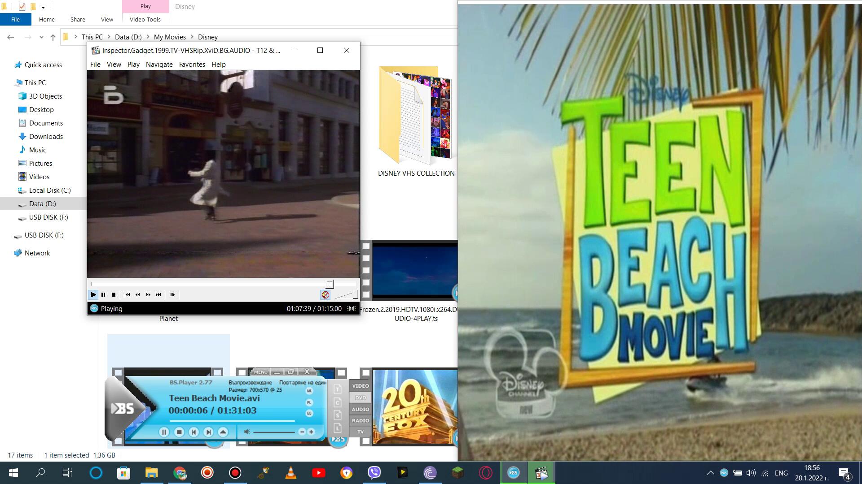Open the Navigate menu in MPC
Screen dimensions: 862x484
tap(159, 65)
